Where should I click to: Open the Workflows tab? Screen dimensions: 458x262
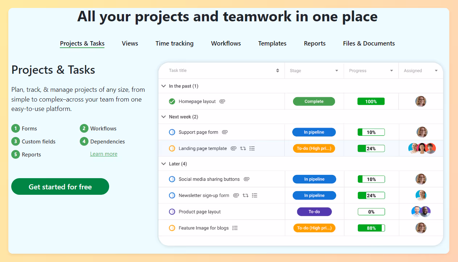tap(226, 43)
